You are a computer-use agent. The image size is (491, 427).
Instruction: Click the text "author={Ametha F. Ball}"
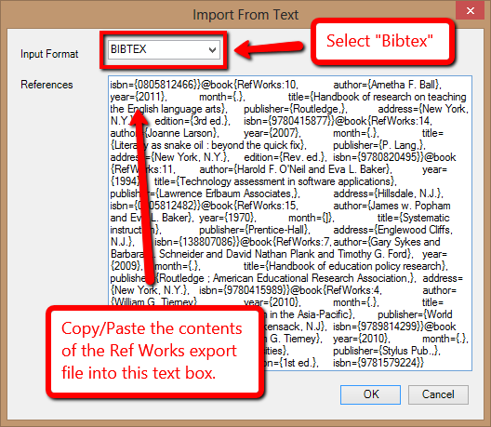pyautogui.click(x=387, y=85)
